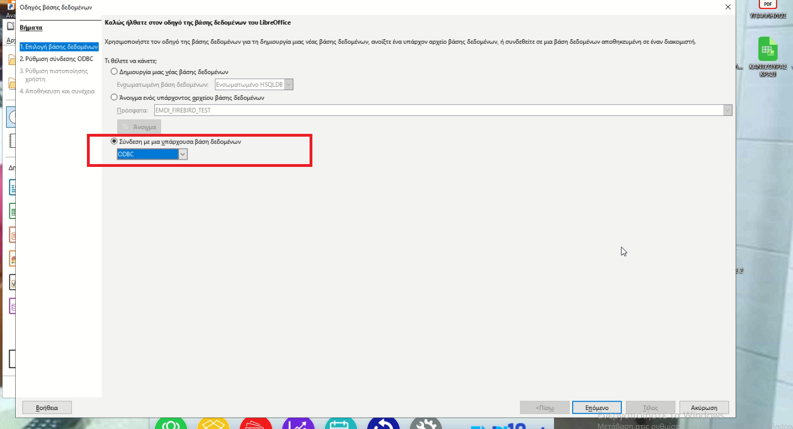Proceed with the 'Επόμενο' button

(x=597, y=407)
